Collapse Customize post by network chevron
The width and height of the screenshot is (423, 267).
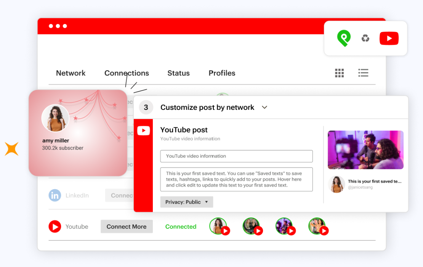click(x=264, y=108)
